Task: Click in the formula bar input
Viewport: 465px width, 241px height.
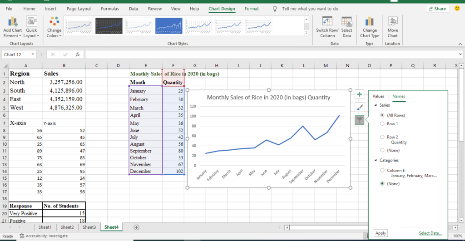Action: (x=272, y=54)
